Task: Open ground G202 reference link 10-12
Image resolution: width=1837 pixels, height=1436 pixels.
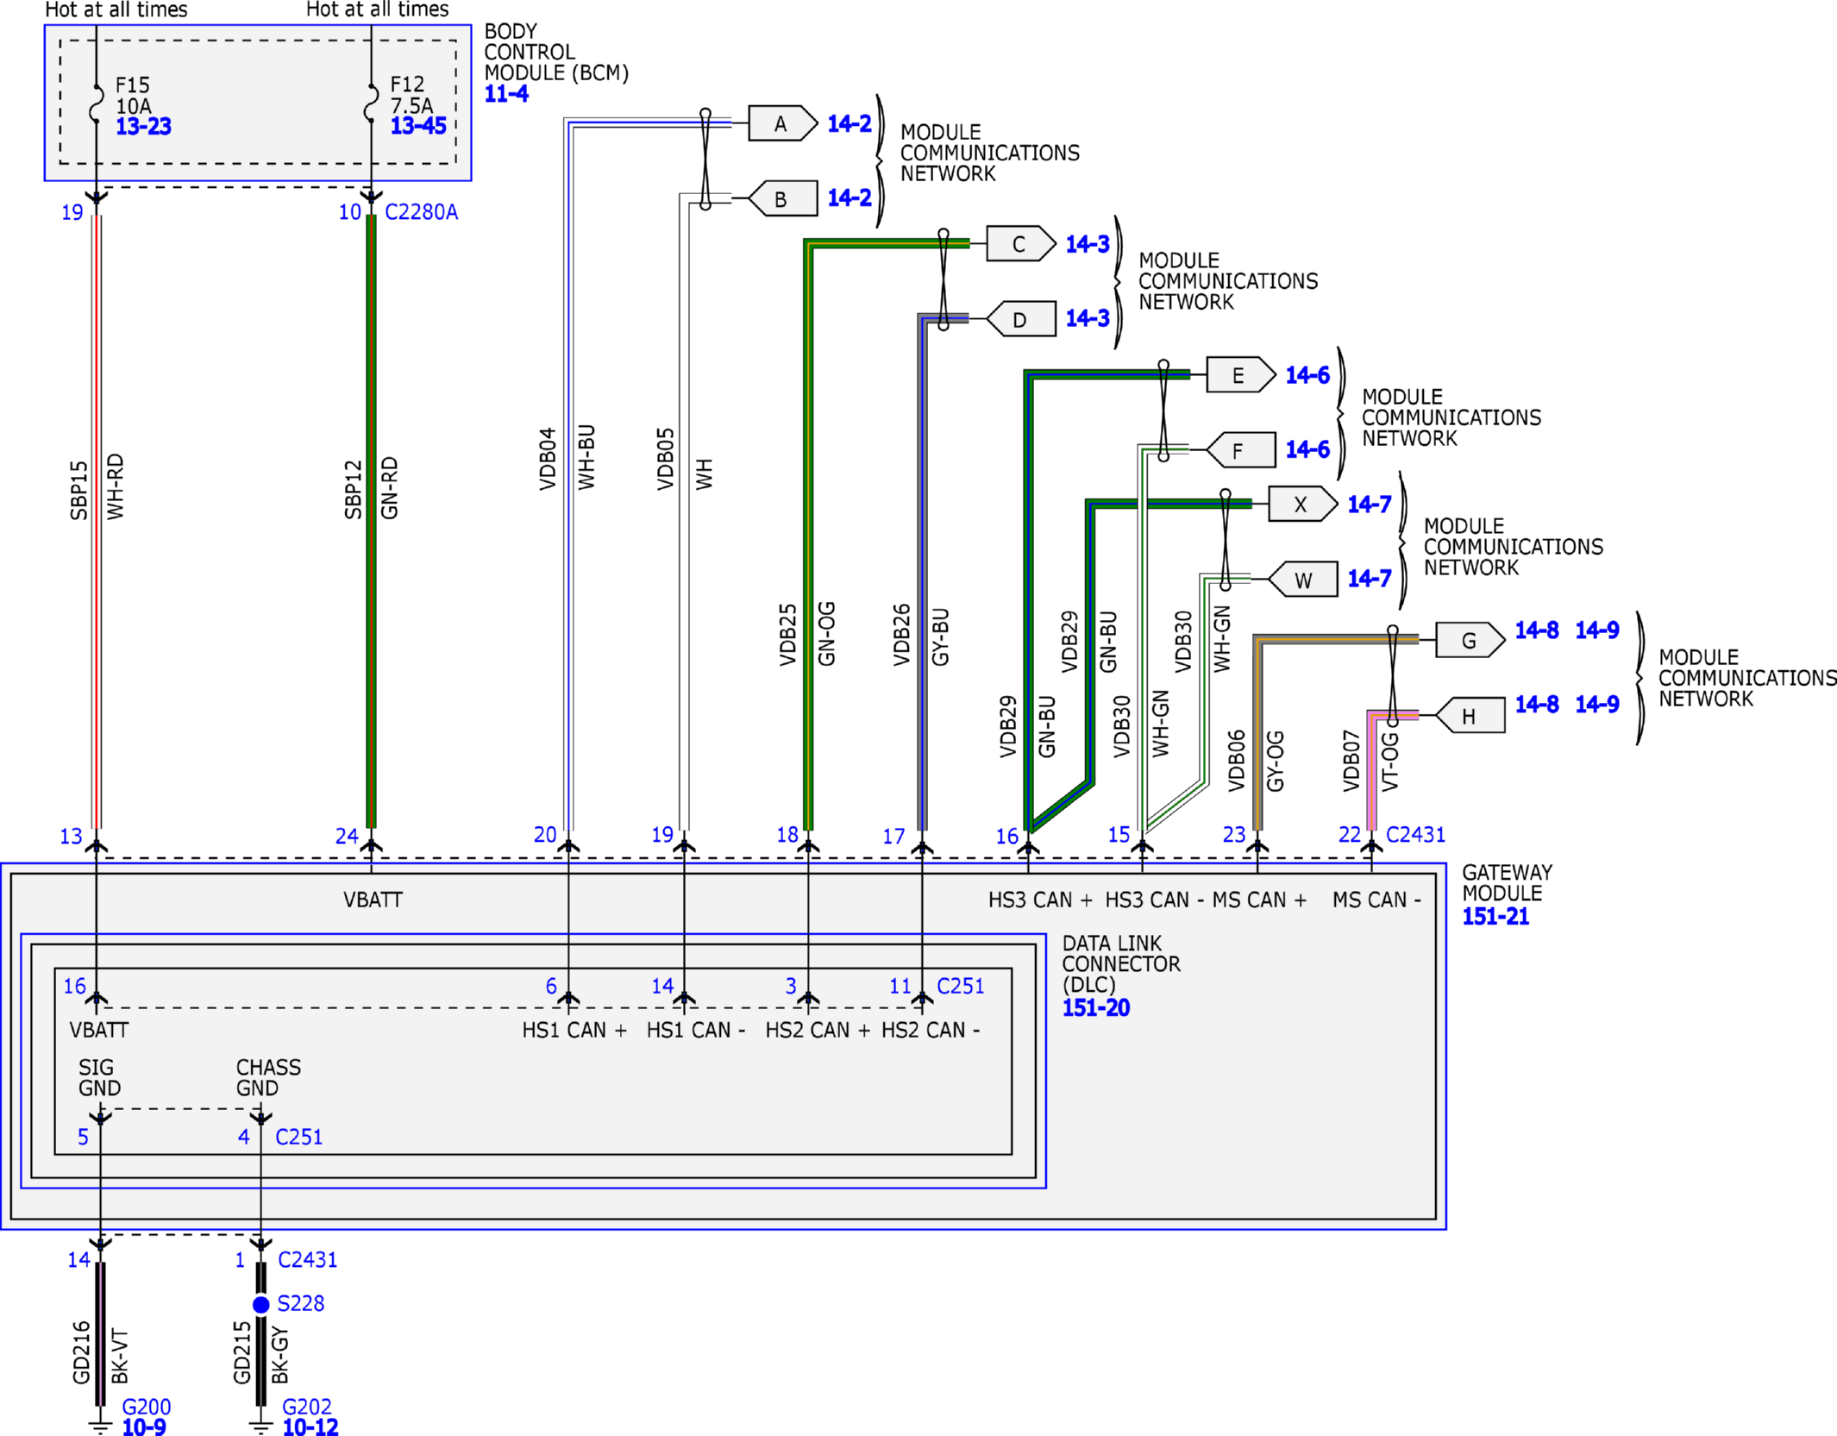Action: click(310, 1427)
